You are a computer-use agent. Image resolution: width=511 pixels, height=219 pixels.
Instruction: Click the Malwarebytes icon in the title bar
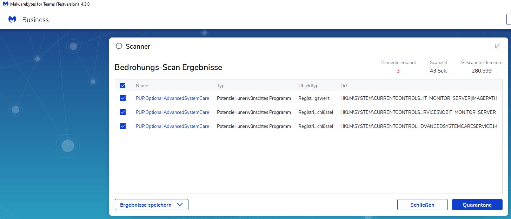pyautogui.click(x=5, y=4)
